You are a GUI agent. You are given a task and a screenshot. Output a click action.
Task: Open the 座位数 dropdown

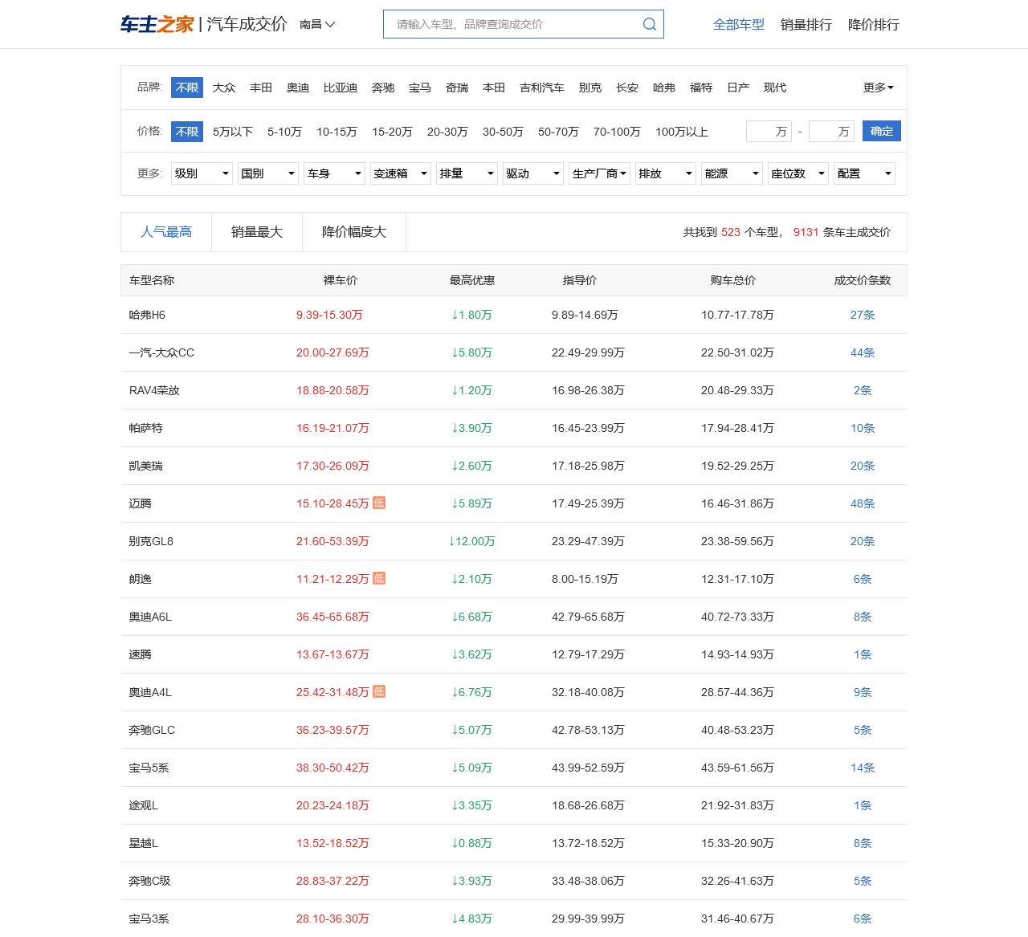coord(798,173)
